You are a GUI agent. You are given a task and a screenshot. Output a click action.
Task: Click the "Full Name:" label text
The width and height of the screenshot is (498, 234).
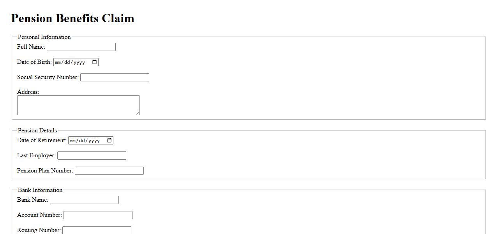pos(31,47)
